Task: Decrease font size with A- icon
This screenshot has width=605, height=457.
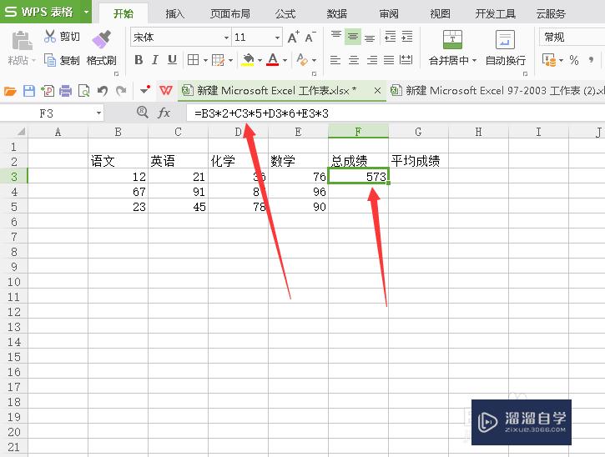Action: (x=310, y=37)
